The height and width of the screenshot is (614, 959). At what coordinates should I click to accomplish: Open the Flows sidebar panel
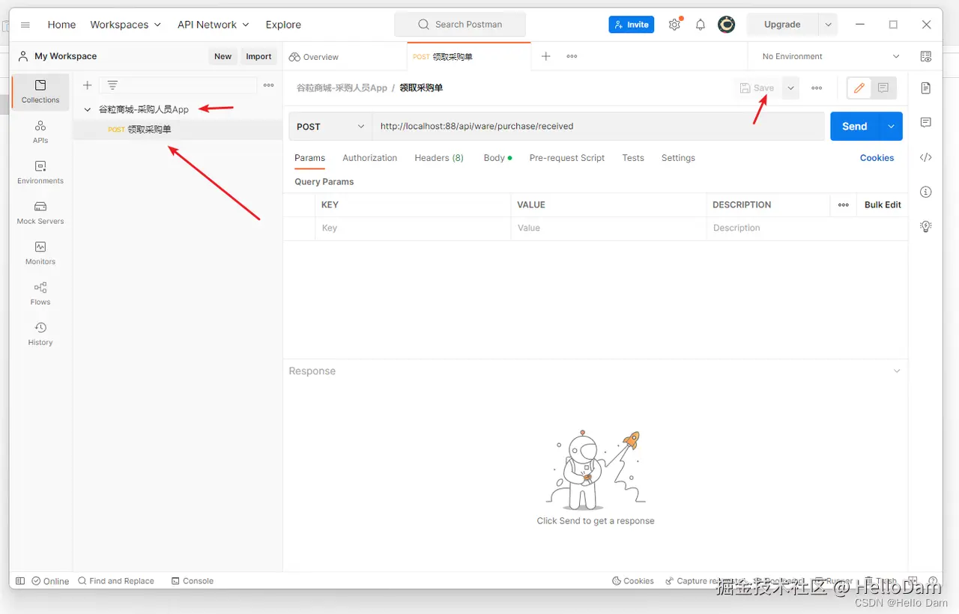tap(40, 294)
